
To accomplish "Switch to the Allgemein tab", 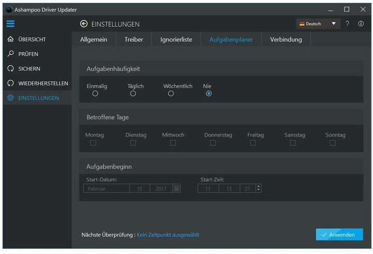I will click(x=93, y=39).
